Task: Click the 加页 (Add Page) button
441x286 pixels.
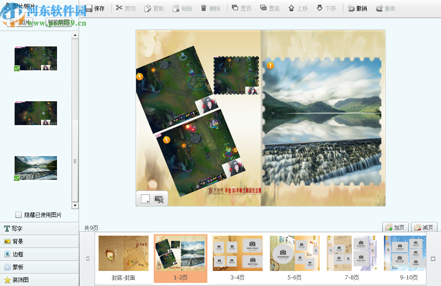Action: [395, 226]
